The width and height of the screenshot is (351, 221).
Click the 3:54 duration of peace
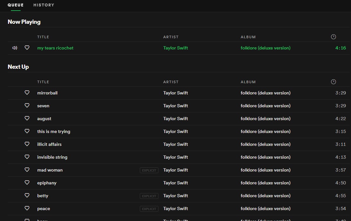click(340, 209)
